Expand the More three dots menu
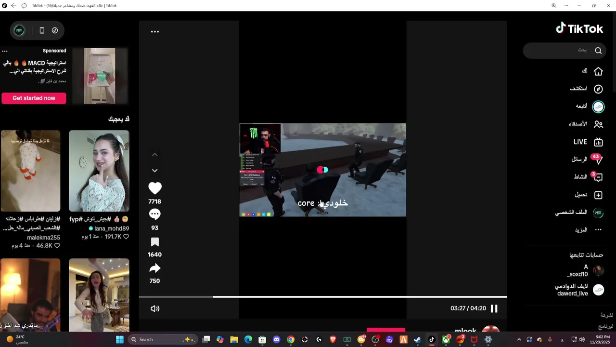 pyautogui.click(x=588, y=230)
